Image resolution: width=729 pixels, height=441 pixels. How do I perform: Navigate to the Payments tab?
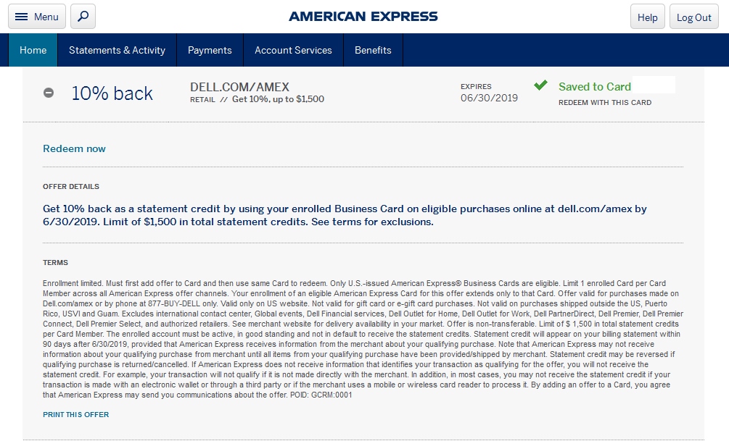tap(210, 50)
